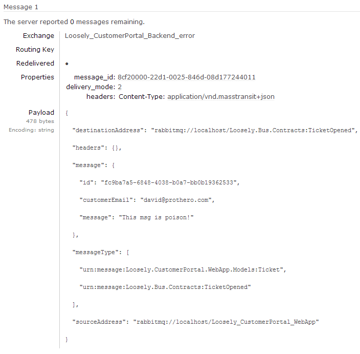Click the Encoding: string text
This screenshot has height=354, width=360.
32,130
